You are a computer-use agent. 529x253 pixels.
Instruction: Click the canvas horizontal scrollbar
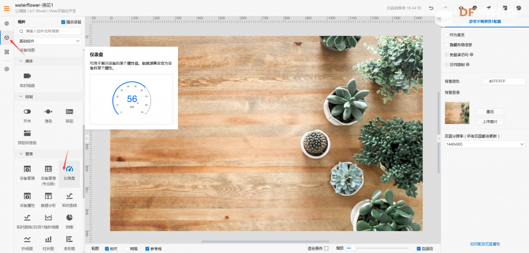pos(265,241)
